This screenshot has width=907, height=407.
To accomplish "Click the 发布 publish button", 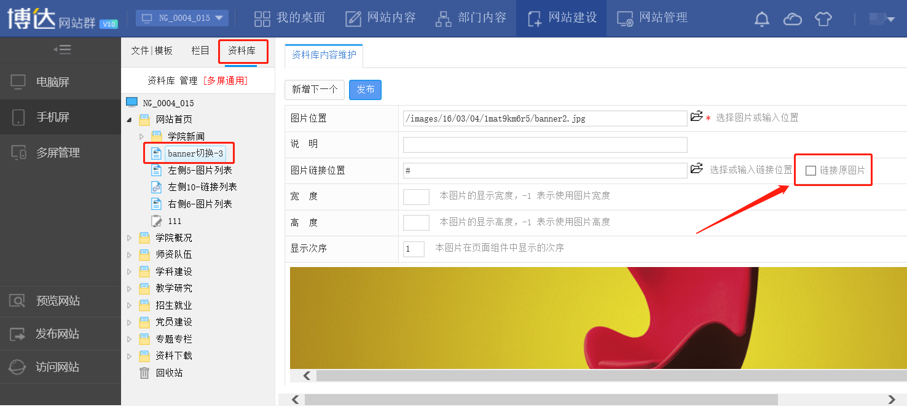I will 365,90.
